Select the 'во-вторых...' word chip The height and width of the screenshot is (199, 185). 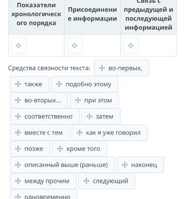pyautogui.click(x=39, y=100)
